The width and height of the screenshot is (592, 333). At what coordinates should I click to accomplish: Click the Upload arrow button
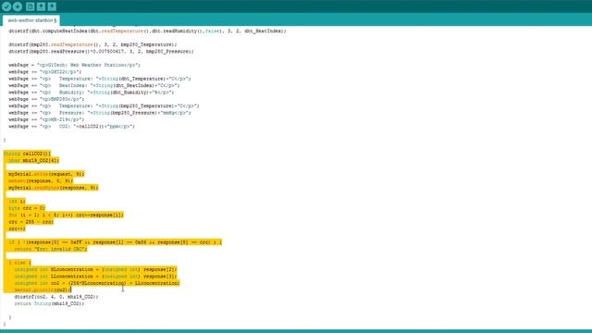pyautogui.click(x=18, y=6)
